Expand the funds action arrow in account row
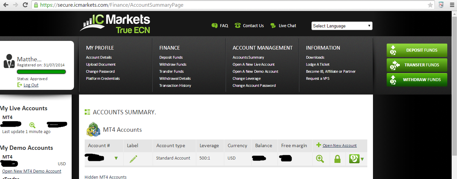 pos(362,159)
